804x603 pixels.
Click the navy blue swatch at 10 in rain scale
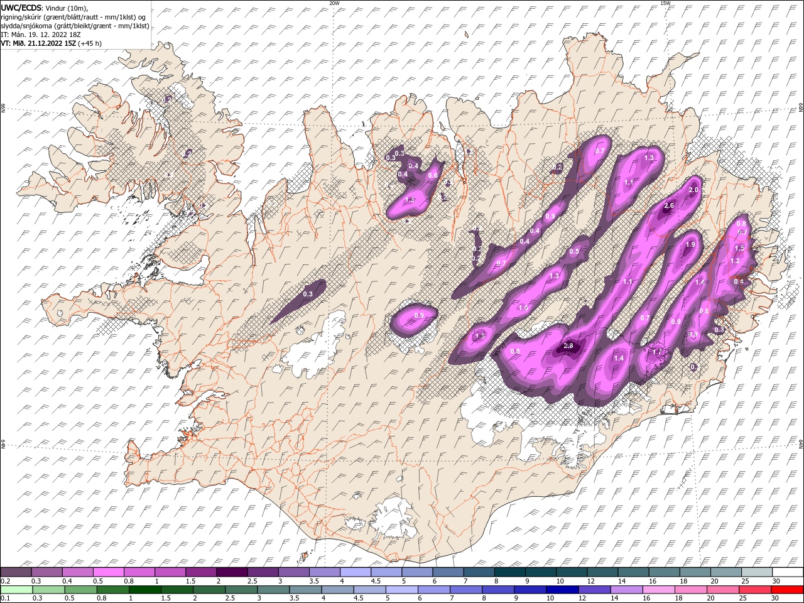pos(562,590)
